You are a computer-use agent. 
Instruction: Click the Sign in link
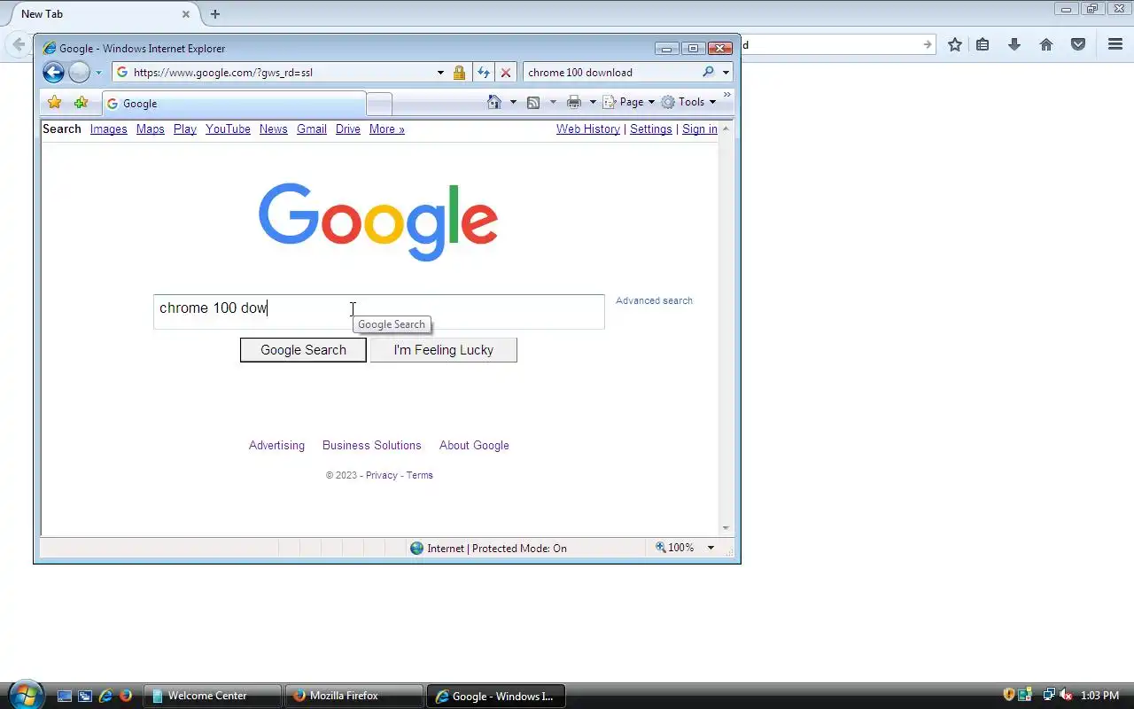click(699, 129)
